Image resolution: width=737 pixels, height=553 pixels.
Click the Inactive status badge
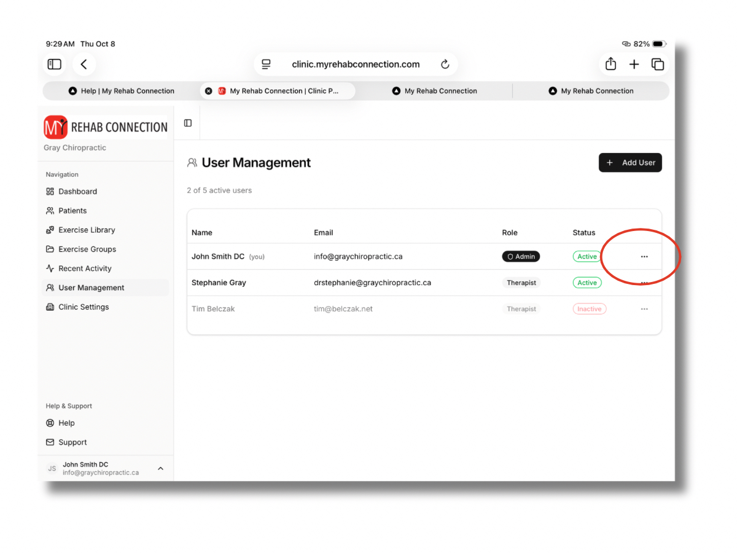[x=590, y=308]
